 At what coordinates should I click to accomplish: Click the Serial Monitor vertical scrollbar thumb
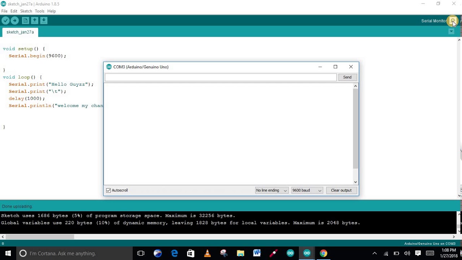[x=356, y=129]
